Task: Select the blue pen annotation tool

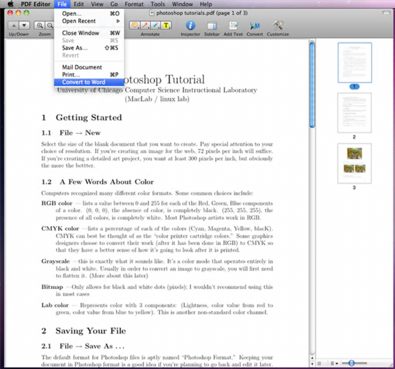Action: (155, 25)
